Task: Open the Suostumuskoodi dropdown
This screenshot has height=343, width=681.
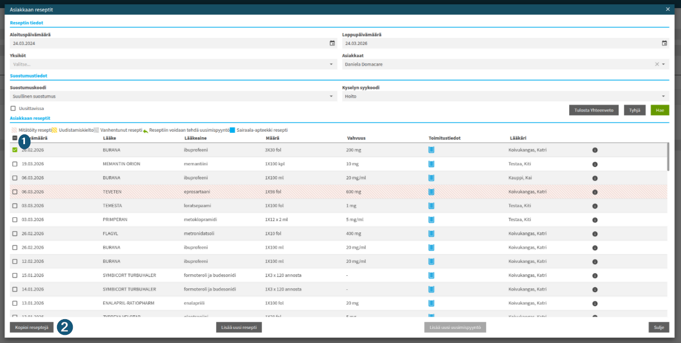Action: (173, 96)
